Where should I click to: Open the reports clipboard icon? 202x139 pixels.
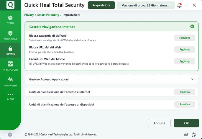(x=194, y=135)
